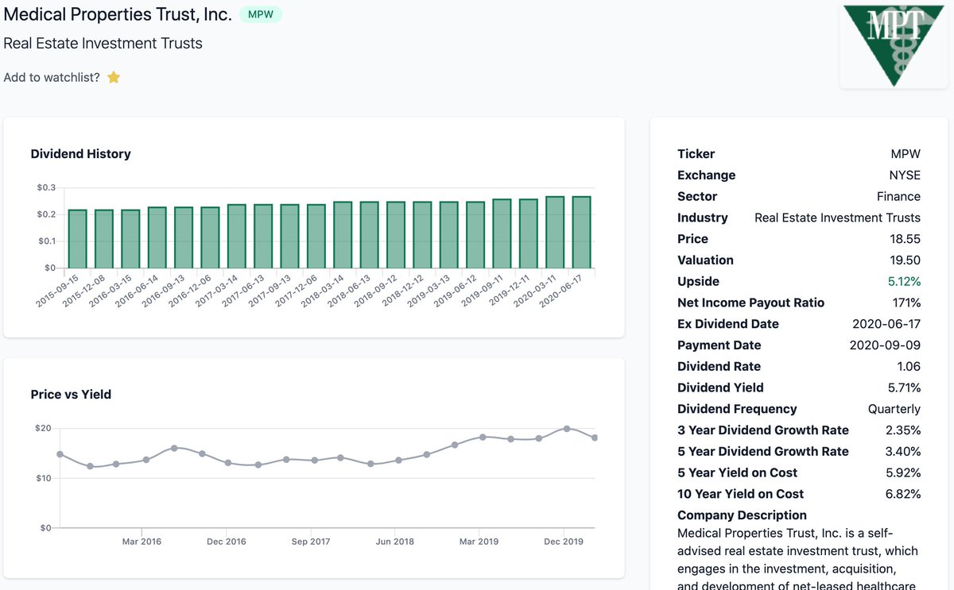Click the dividend bar for 2017-03-14
Image resolution: width=954 pixels, height=590 pixels.
click(x=237, y=236)
